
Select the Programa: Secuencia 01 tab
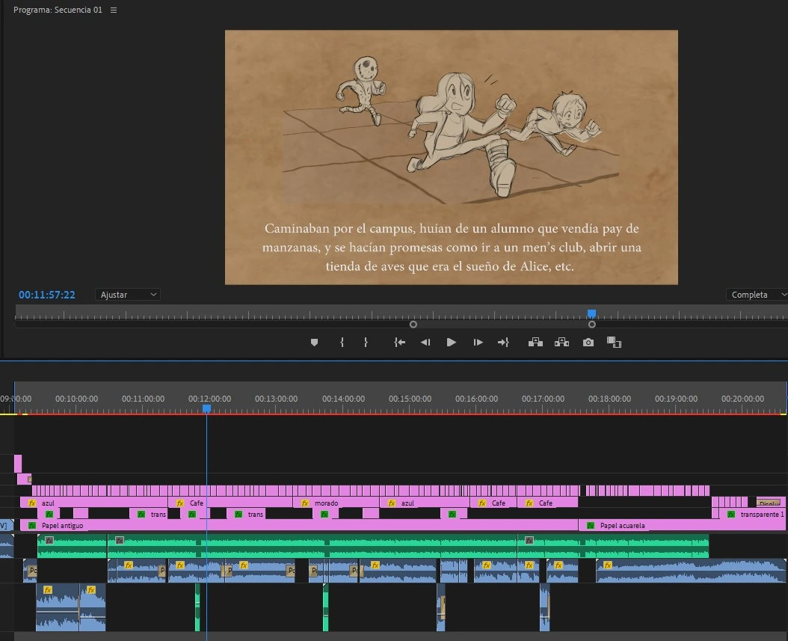[x=58, y=10]
